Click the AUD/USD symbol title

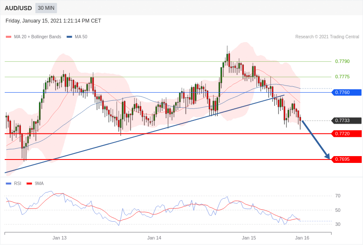[18, 9]
